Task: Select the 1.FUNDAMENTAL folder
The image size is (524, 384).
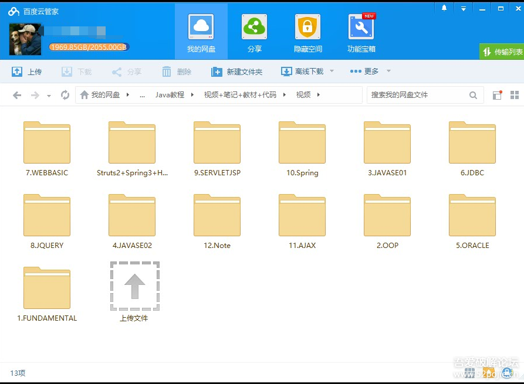Action: click(x=47, y=294)
